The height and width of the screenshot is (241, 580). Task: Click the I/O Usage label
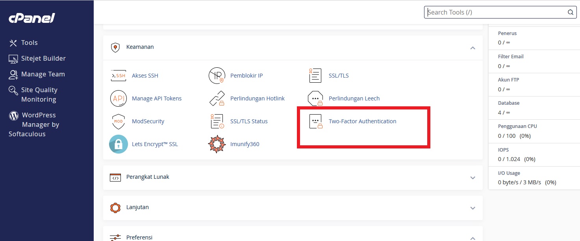tap(509, 173)
